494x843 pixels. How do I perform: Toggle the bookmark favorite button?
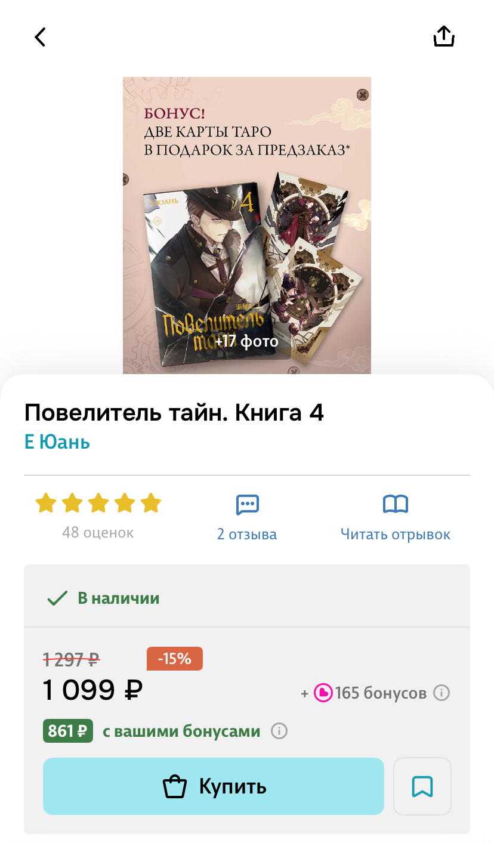coord(422,786)
